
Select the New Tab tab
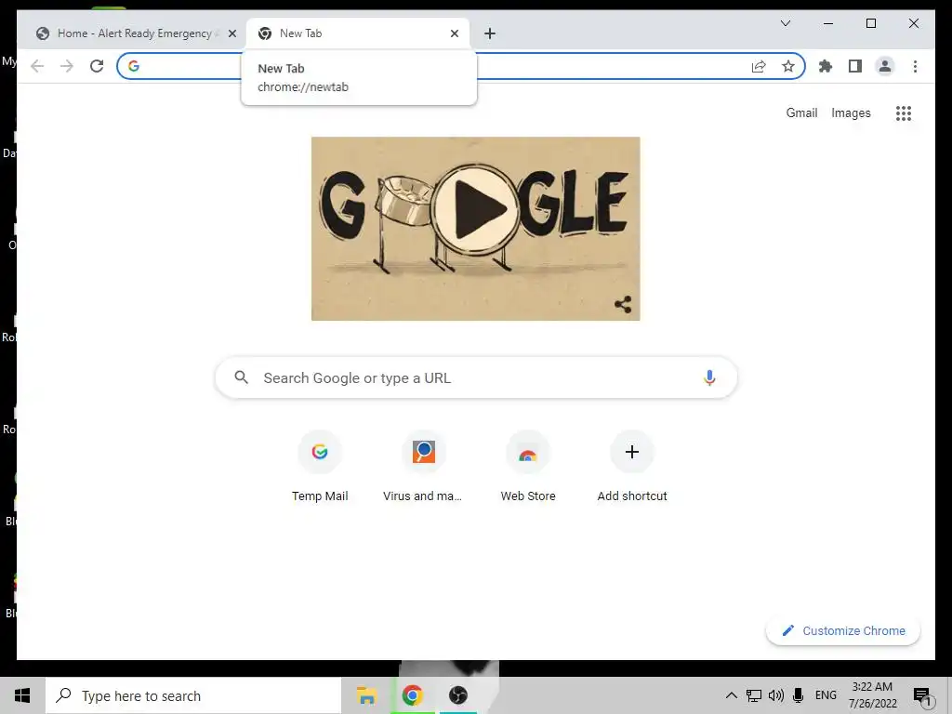[x=358, y=33]
